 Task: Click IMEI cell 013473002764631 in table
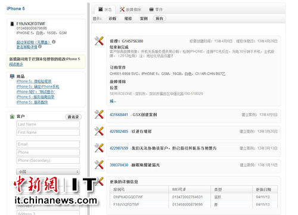click(187, 197)
